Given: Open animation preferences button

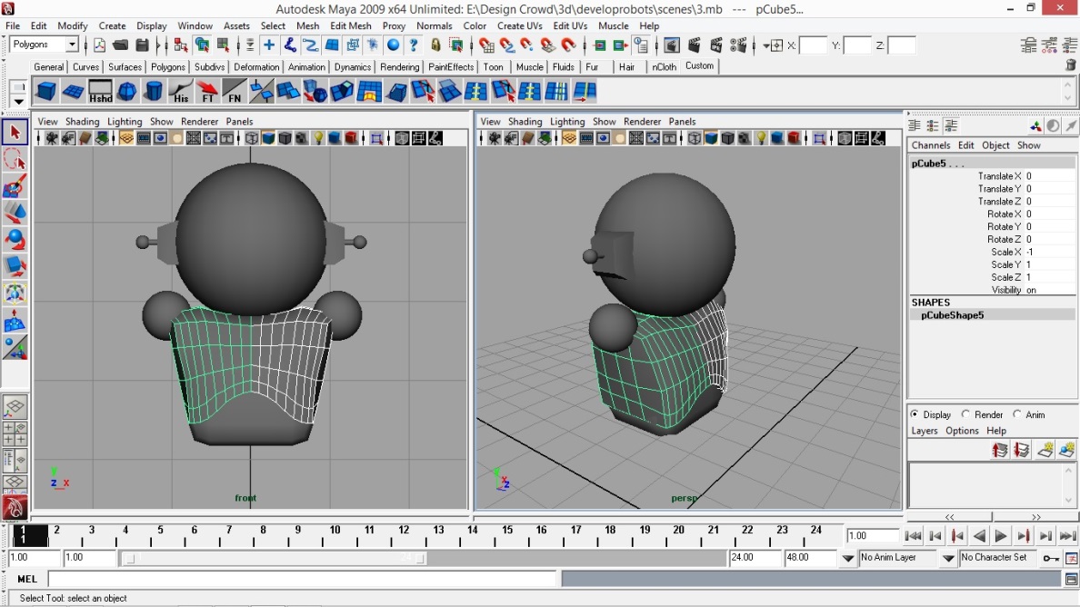Looking at the screenshot, I should (x=1072, y=558).
